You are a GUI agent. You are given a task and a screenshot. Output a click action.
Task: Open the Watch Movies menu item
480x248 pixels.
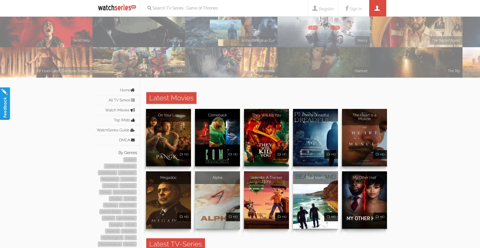coord(117,110)
